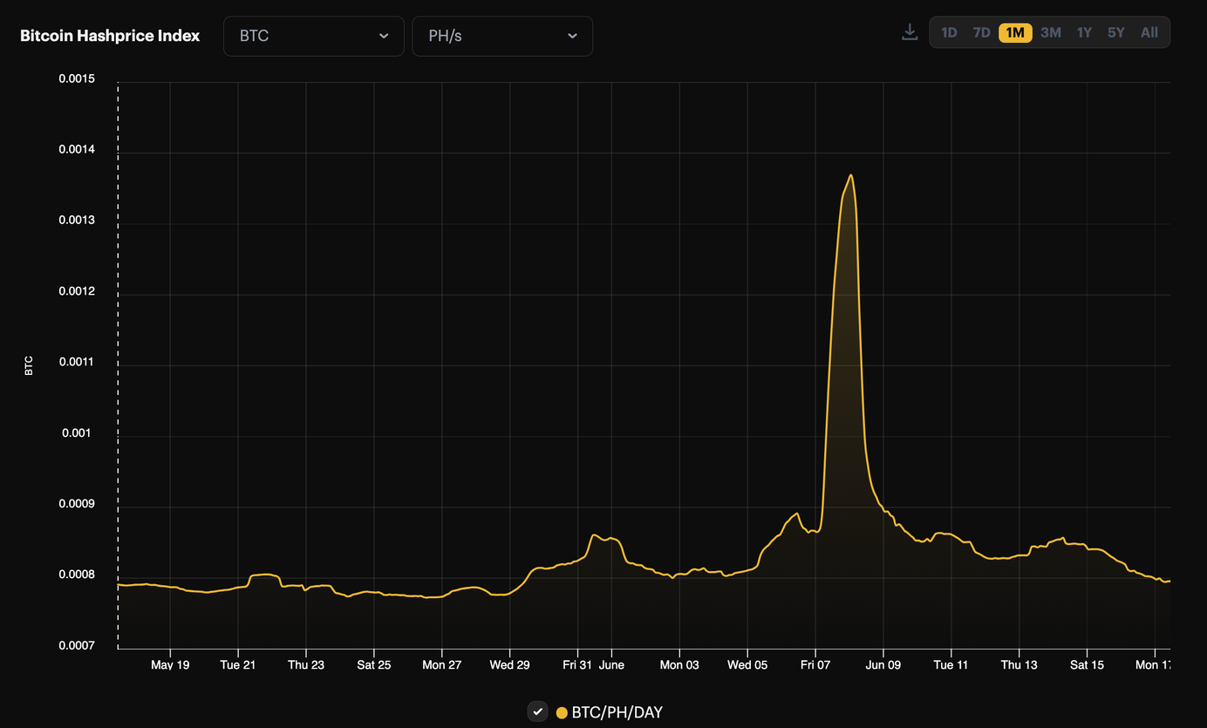Image resolution: width=1207 pixels, height=728 pixels.
Task: Open the PH/s unit dropdown
Action: pos(502,36)
